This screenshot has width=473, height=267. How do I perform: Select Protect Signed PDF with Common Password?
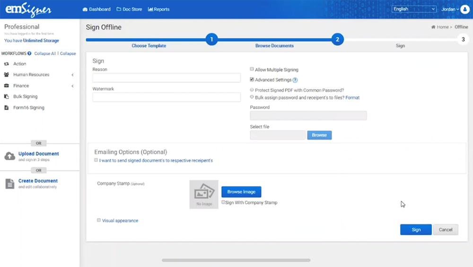point(252,90)
